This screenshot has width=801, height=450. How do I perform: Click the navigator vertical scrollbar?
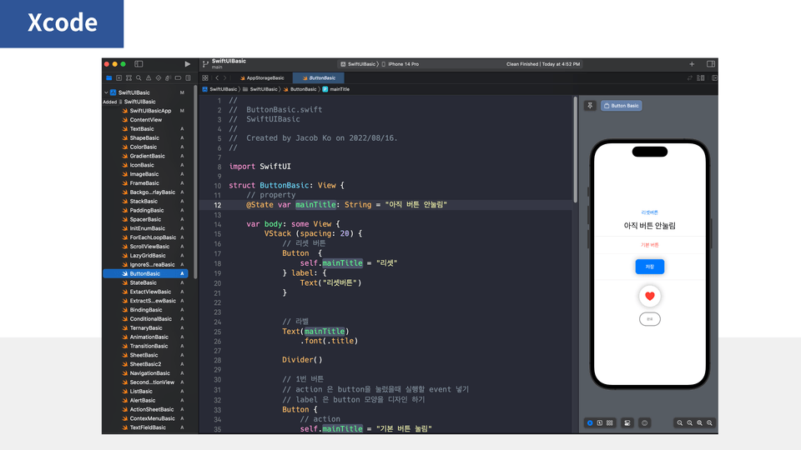[x=195, y=183]
